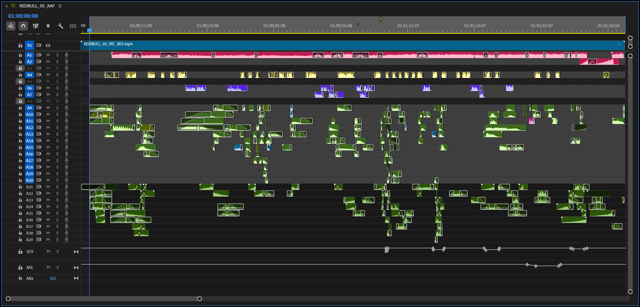Toggle track lock on SFX submix
640x307 pixels.
[x=21, y=252]
